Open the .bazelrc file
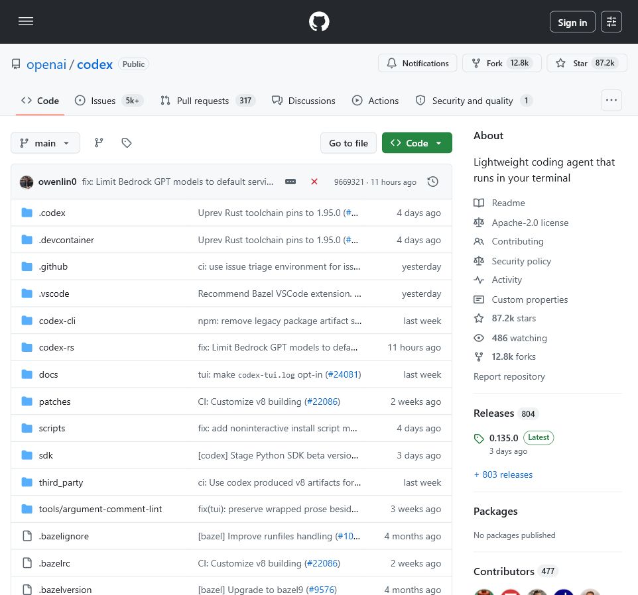 click(x=54, y=564)
